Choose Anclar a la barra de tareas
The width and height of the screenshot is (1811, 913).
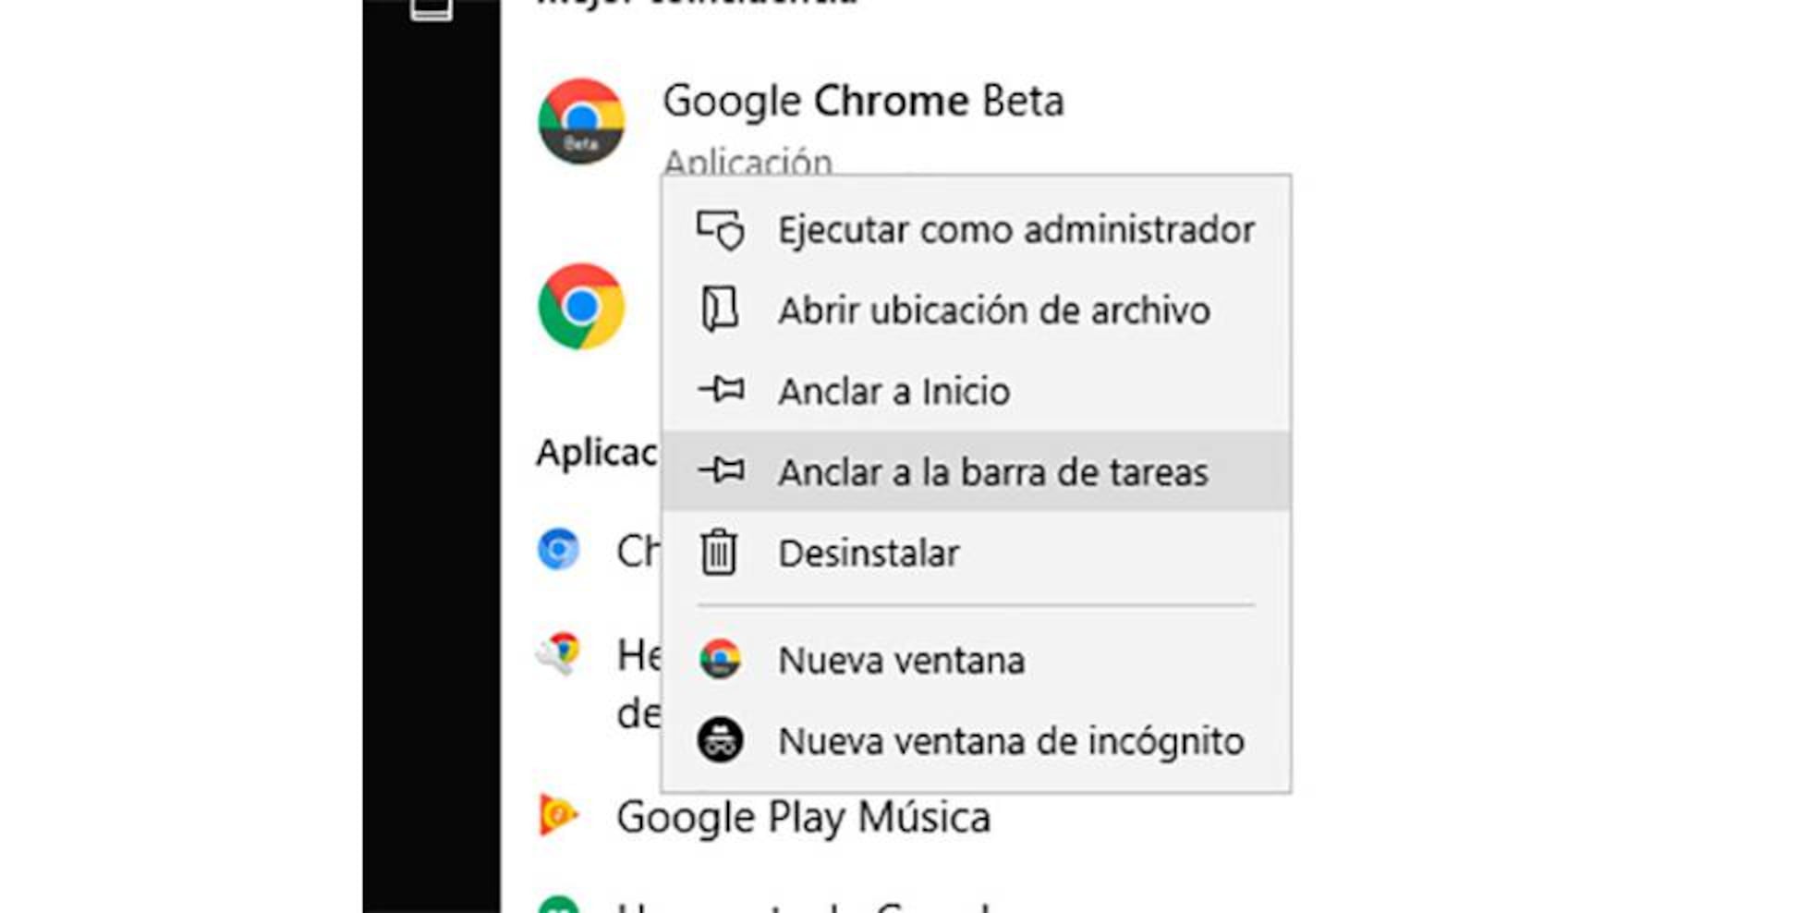point(993,472)
